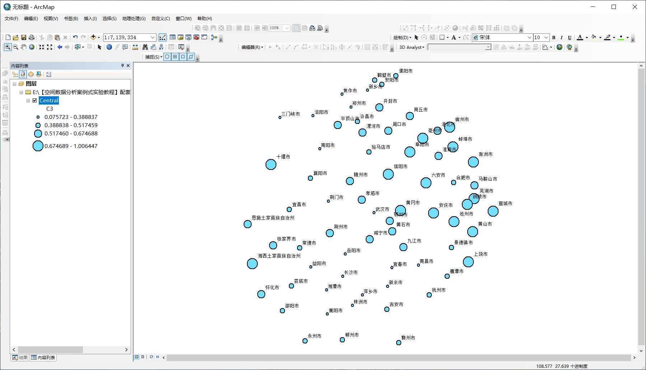The image size is (646, 370).
Task: Open the layout zoom percent dropdown
Action: (x=287, y=28)
